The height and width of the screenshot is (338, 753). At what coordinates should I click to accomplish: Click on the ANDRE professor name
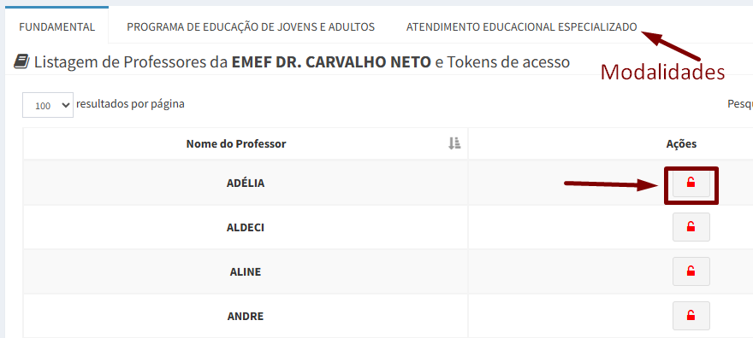(246, 317)
